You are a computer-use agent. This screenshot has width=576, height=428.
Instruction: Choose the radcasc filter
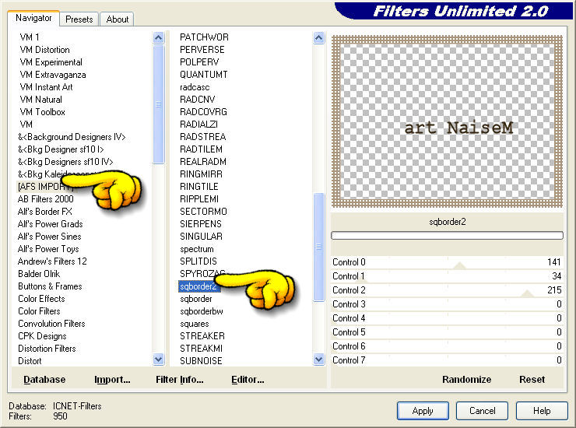click(195, 87)
